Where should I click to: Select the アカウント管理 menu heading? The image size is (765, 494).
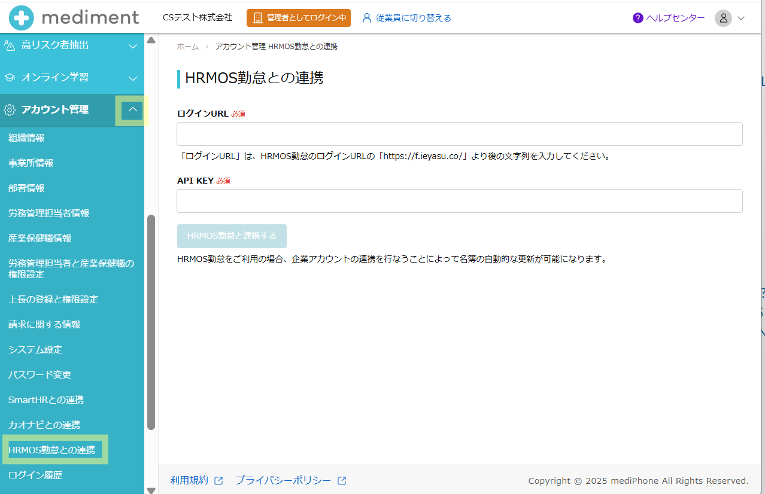(54, 109)
